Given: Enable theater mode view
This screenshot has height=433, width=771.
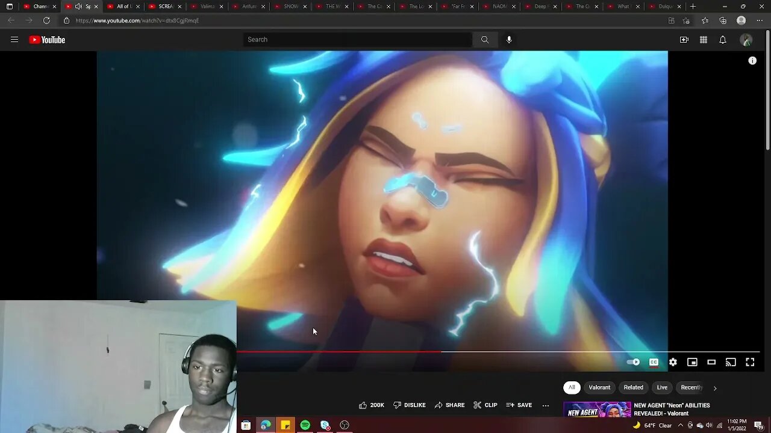Looking at the screenshot, I should coord(711,362).
